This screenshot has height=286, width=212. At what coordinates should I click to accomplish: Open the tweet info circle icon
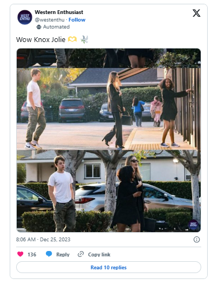click(196, 240)
